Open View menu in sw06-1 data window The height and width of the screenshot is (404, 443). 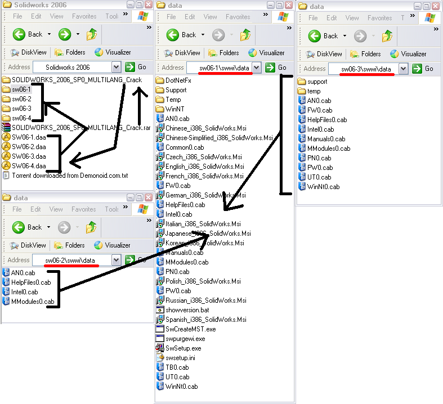click(211, 17)
